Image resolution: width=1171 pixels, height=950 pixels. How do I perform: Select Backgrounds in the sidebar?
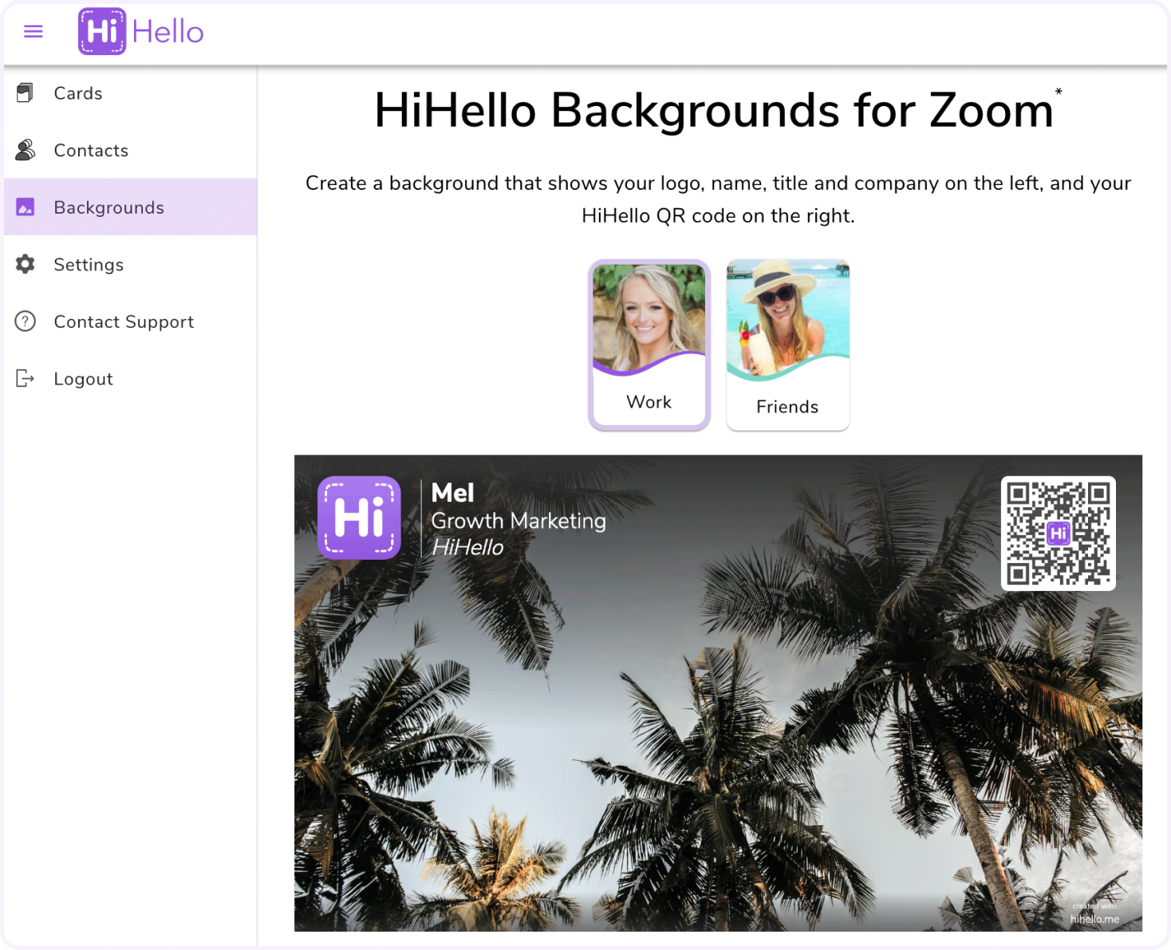coord(131,207)
